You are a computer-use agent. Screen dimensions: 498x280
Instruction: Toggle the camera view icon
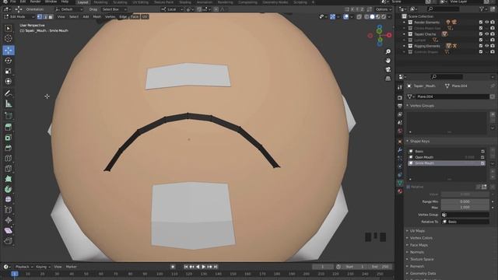point(388,69)
